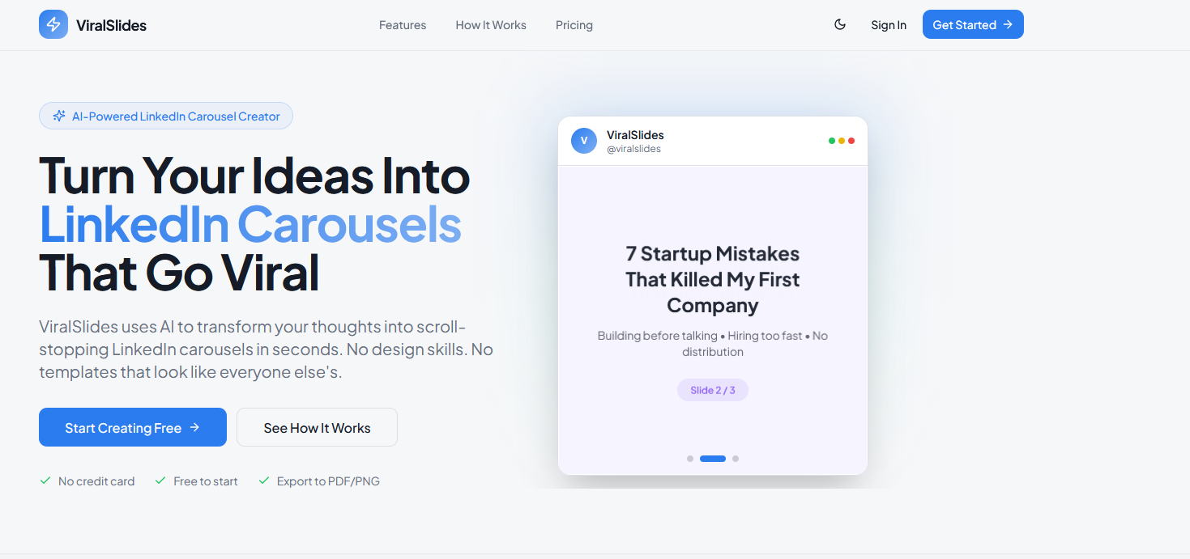
Task: Click the sparkle icon in the AI-Powered badge
Action: (59, 116)
